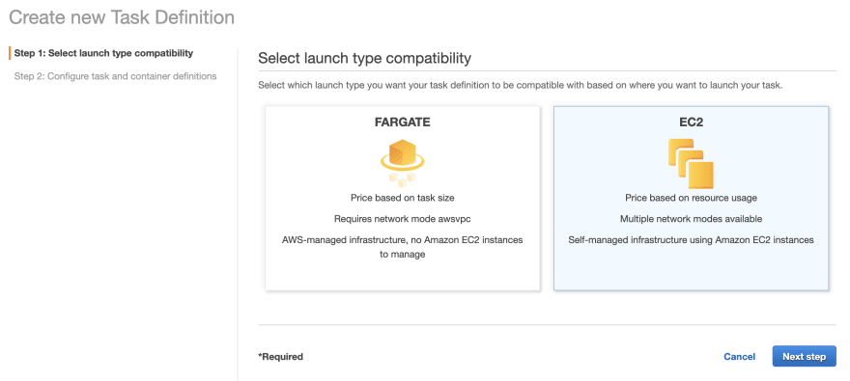Image resolution: width=850 pixels, height=381 pixels.
Task: Click the Self-managed infrastructure description
Action: pyautogui.click(x=691, y=240)
